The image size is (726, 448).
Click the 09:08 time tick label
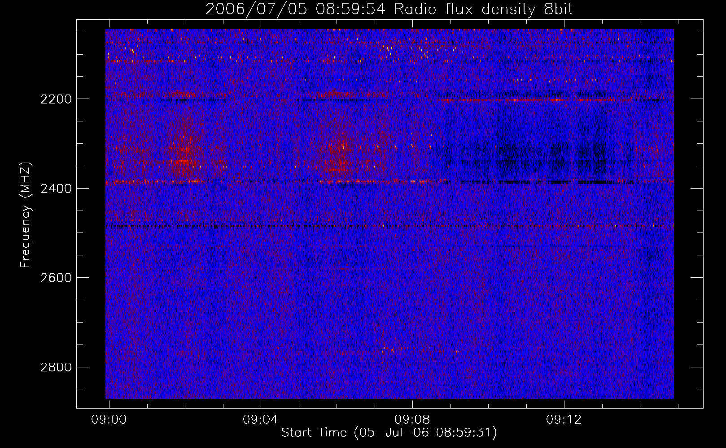pos(412,420)
